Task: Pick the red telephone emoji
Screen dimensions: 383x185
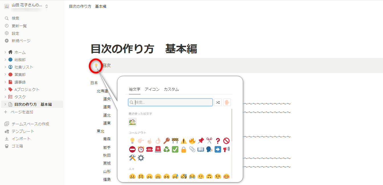Action: tap(149, 149)
